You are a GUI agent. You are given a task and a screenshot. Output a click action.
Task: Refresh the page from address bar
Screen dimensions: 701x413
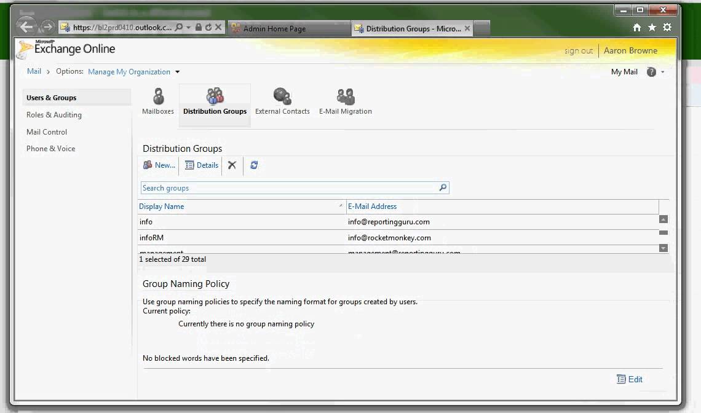click(x=208, y=28)
